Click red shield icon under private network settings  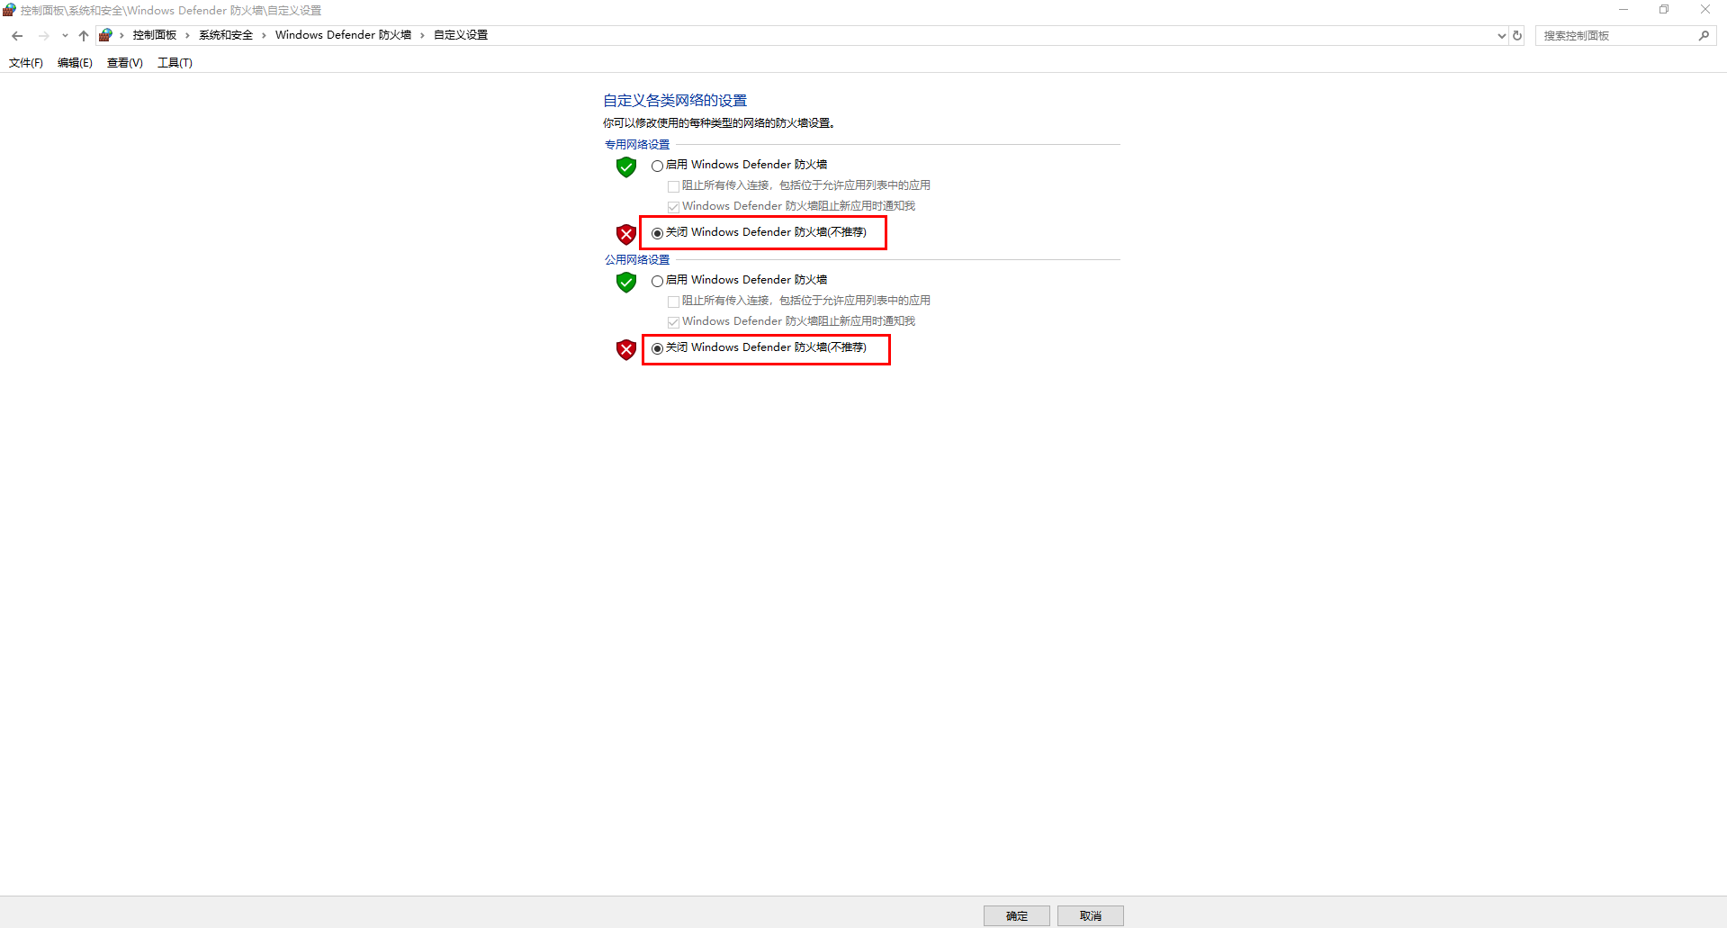[x=626, y=234]
